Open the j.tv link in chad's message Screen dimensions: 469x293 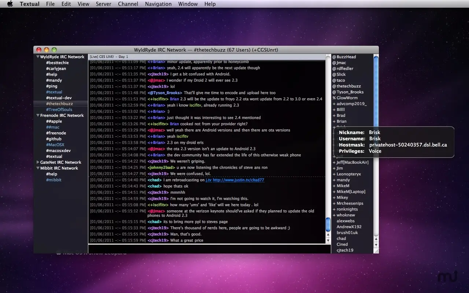point(208,180)
